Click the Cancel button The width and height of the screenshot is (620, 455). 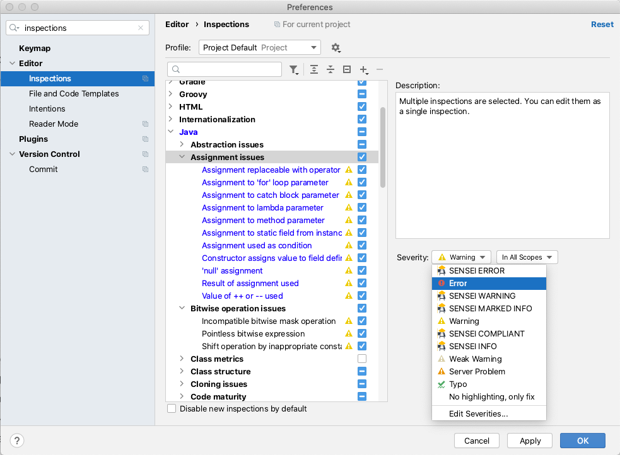click(476, 441)
